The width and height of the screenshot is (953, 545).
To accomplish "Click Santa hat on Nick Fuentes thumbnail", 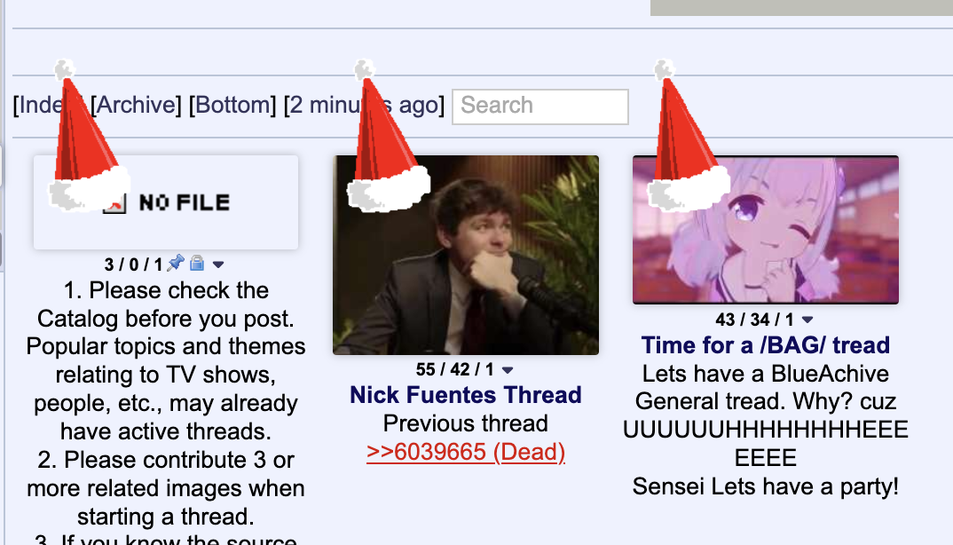I will click(387, 137).
